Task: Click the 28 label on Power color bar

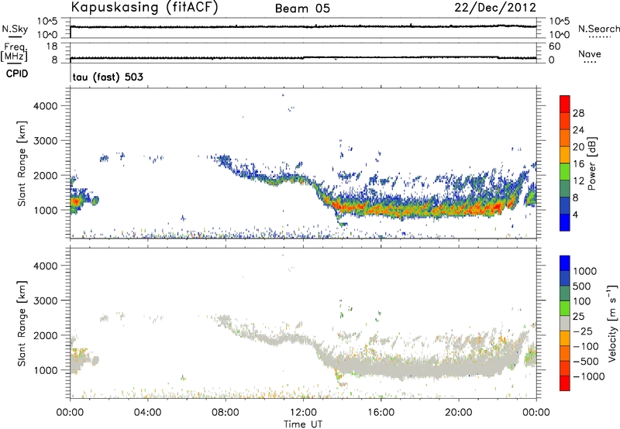Action: (x=578, y=113)
